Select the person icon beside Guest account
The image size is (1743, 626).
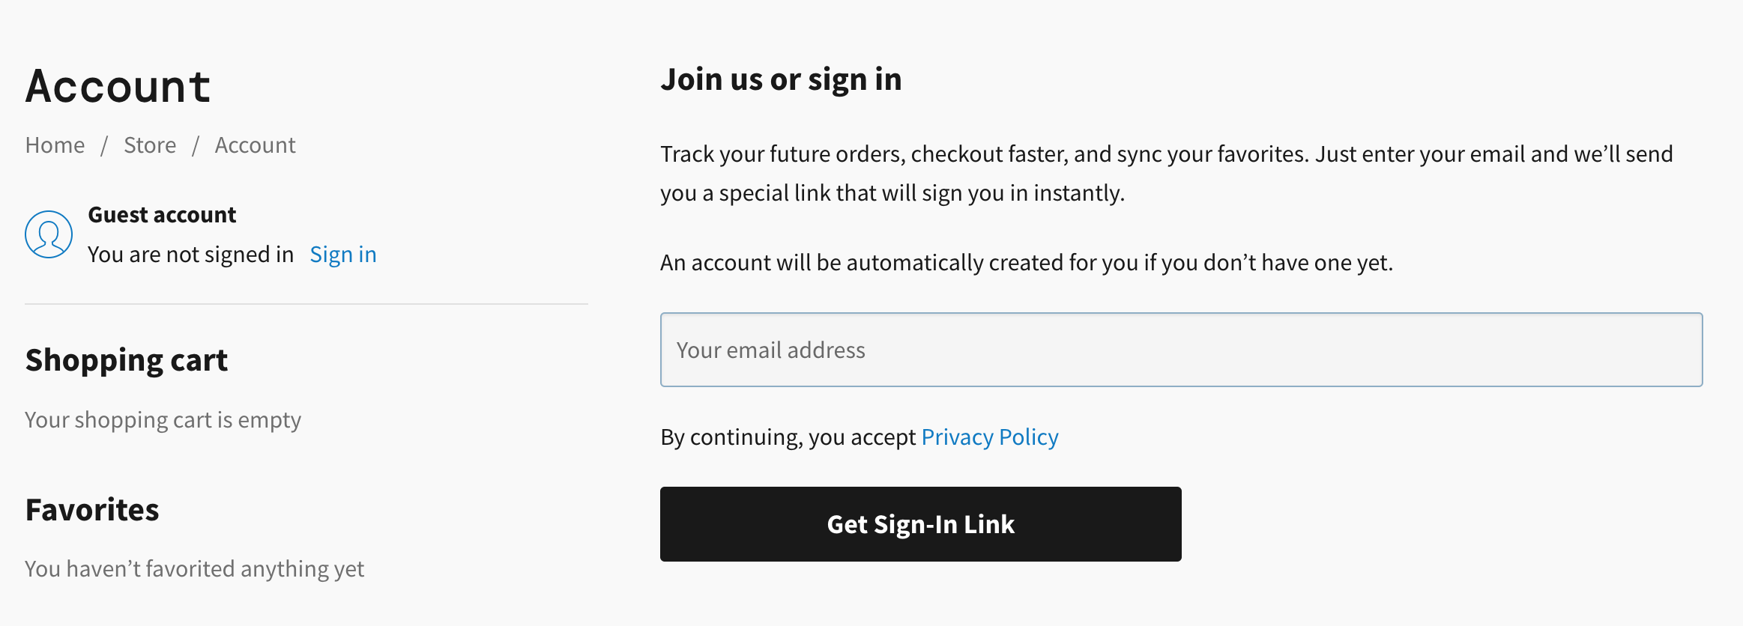(48, 234)
